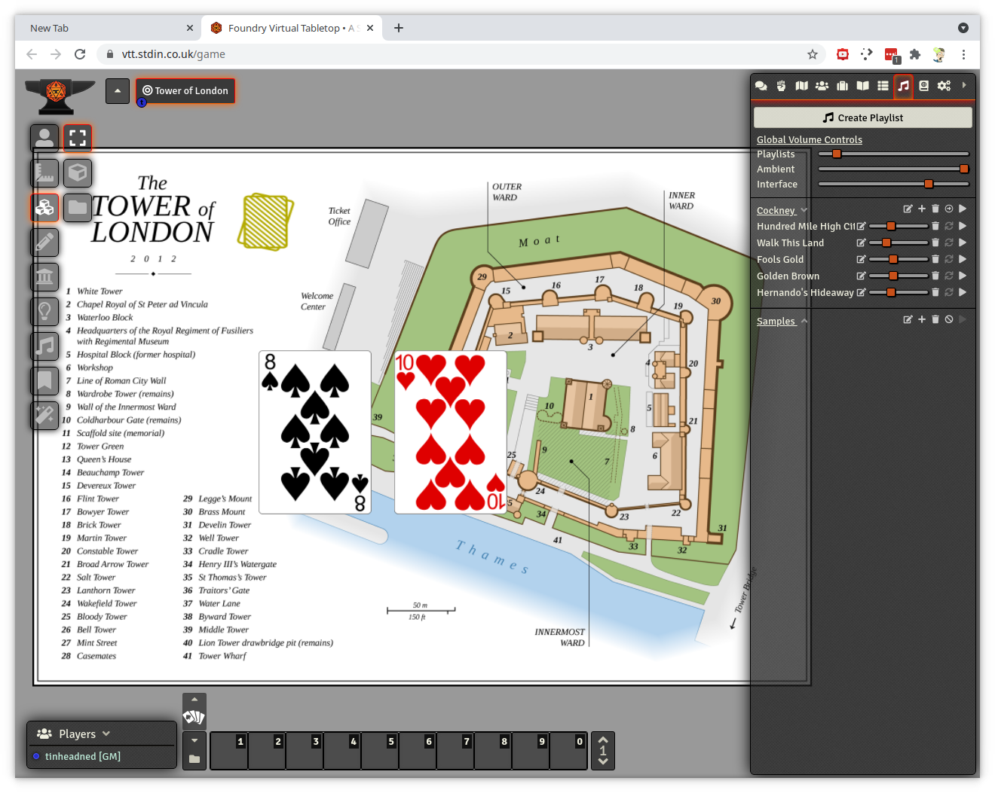
Task: Select the Audio Playlists sidebar icon
Action: click(903, 86)
